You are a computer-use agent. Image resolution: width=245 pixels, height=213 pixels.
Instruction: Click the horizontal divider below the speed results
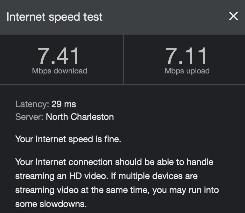click(x=122, y=85)
